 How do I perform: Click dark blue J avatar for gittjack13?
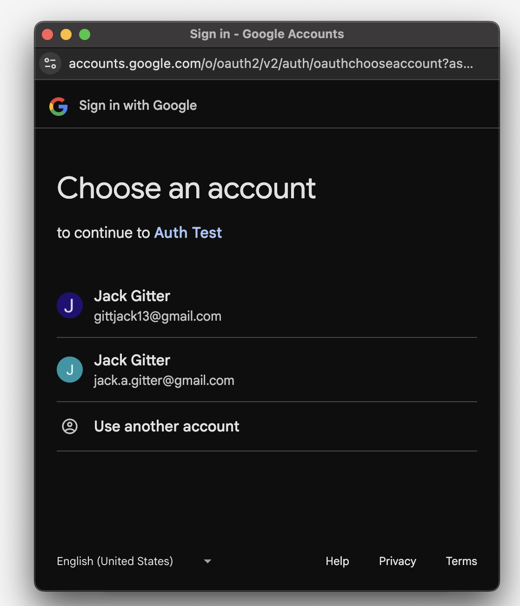pos(70,305)
